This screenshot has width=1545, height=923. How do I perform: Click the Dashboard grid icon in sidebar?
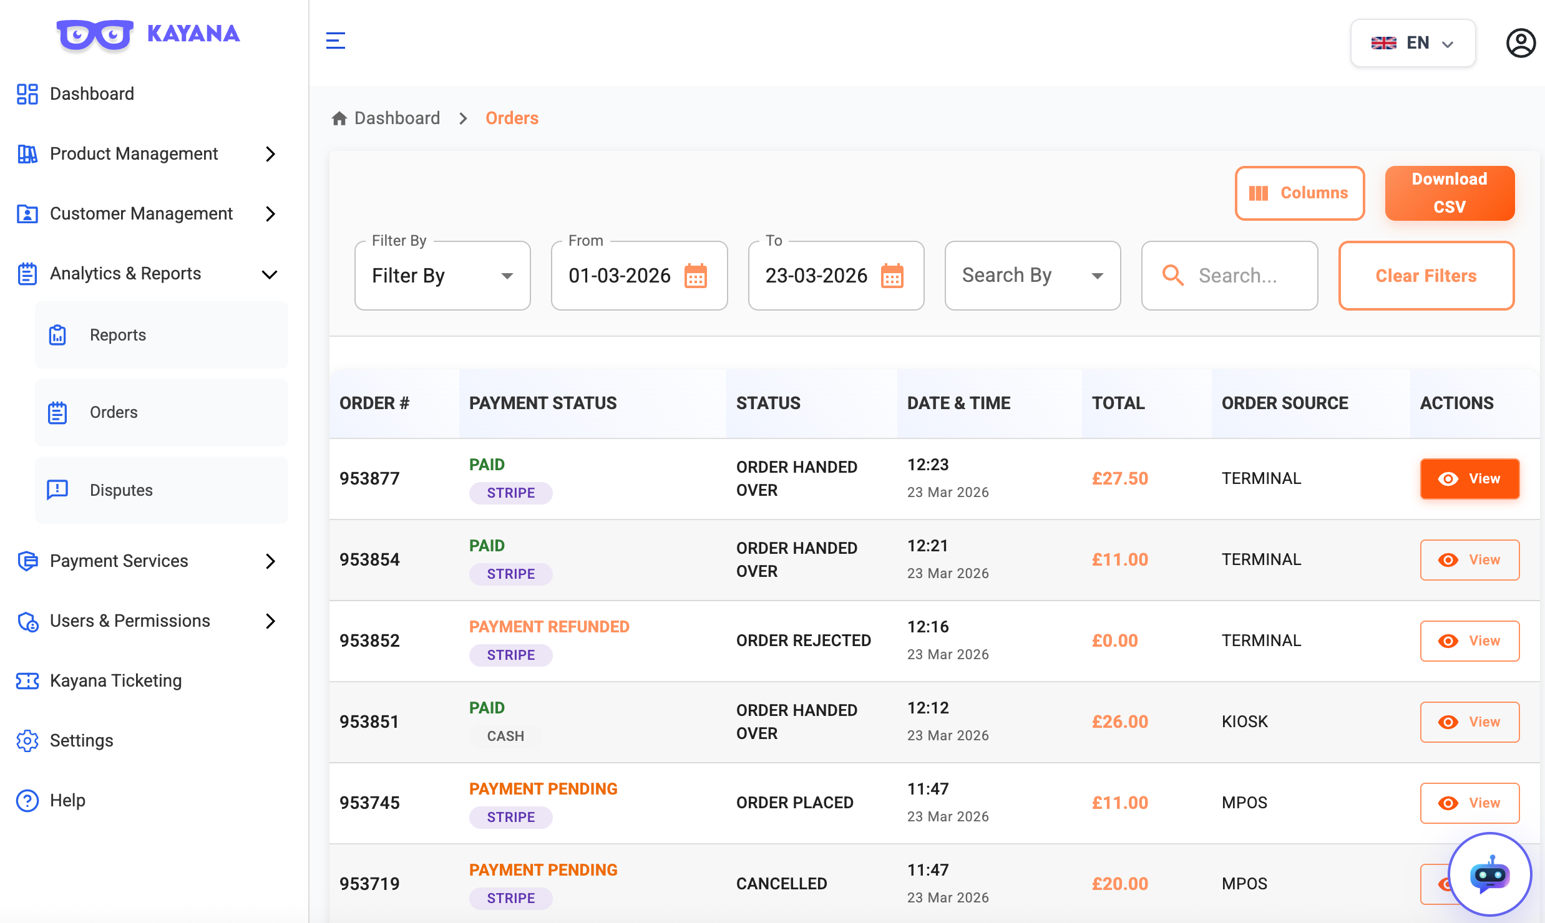[x=27, y=94]
